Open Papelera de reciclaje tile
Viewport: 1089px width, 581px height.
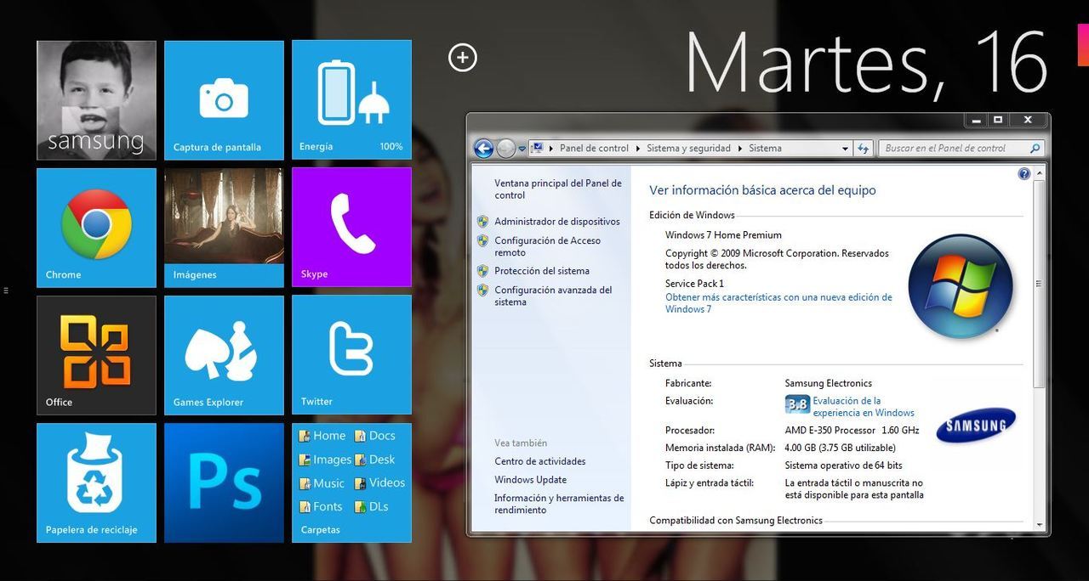pos(96,482)
